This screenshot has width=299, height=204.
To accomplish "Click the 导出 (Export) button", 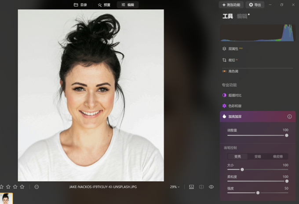I will 255,5.
